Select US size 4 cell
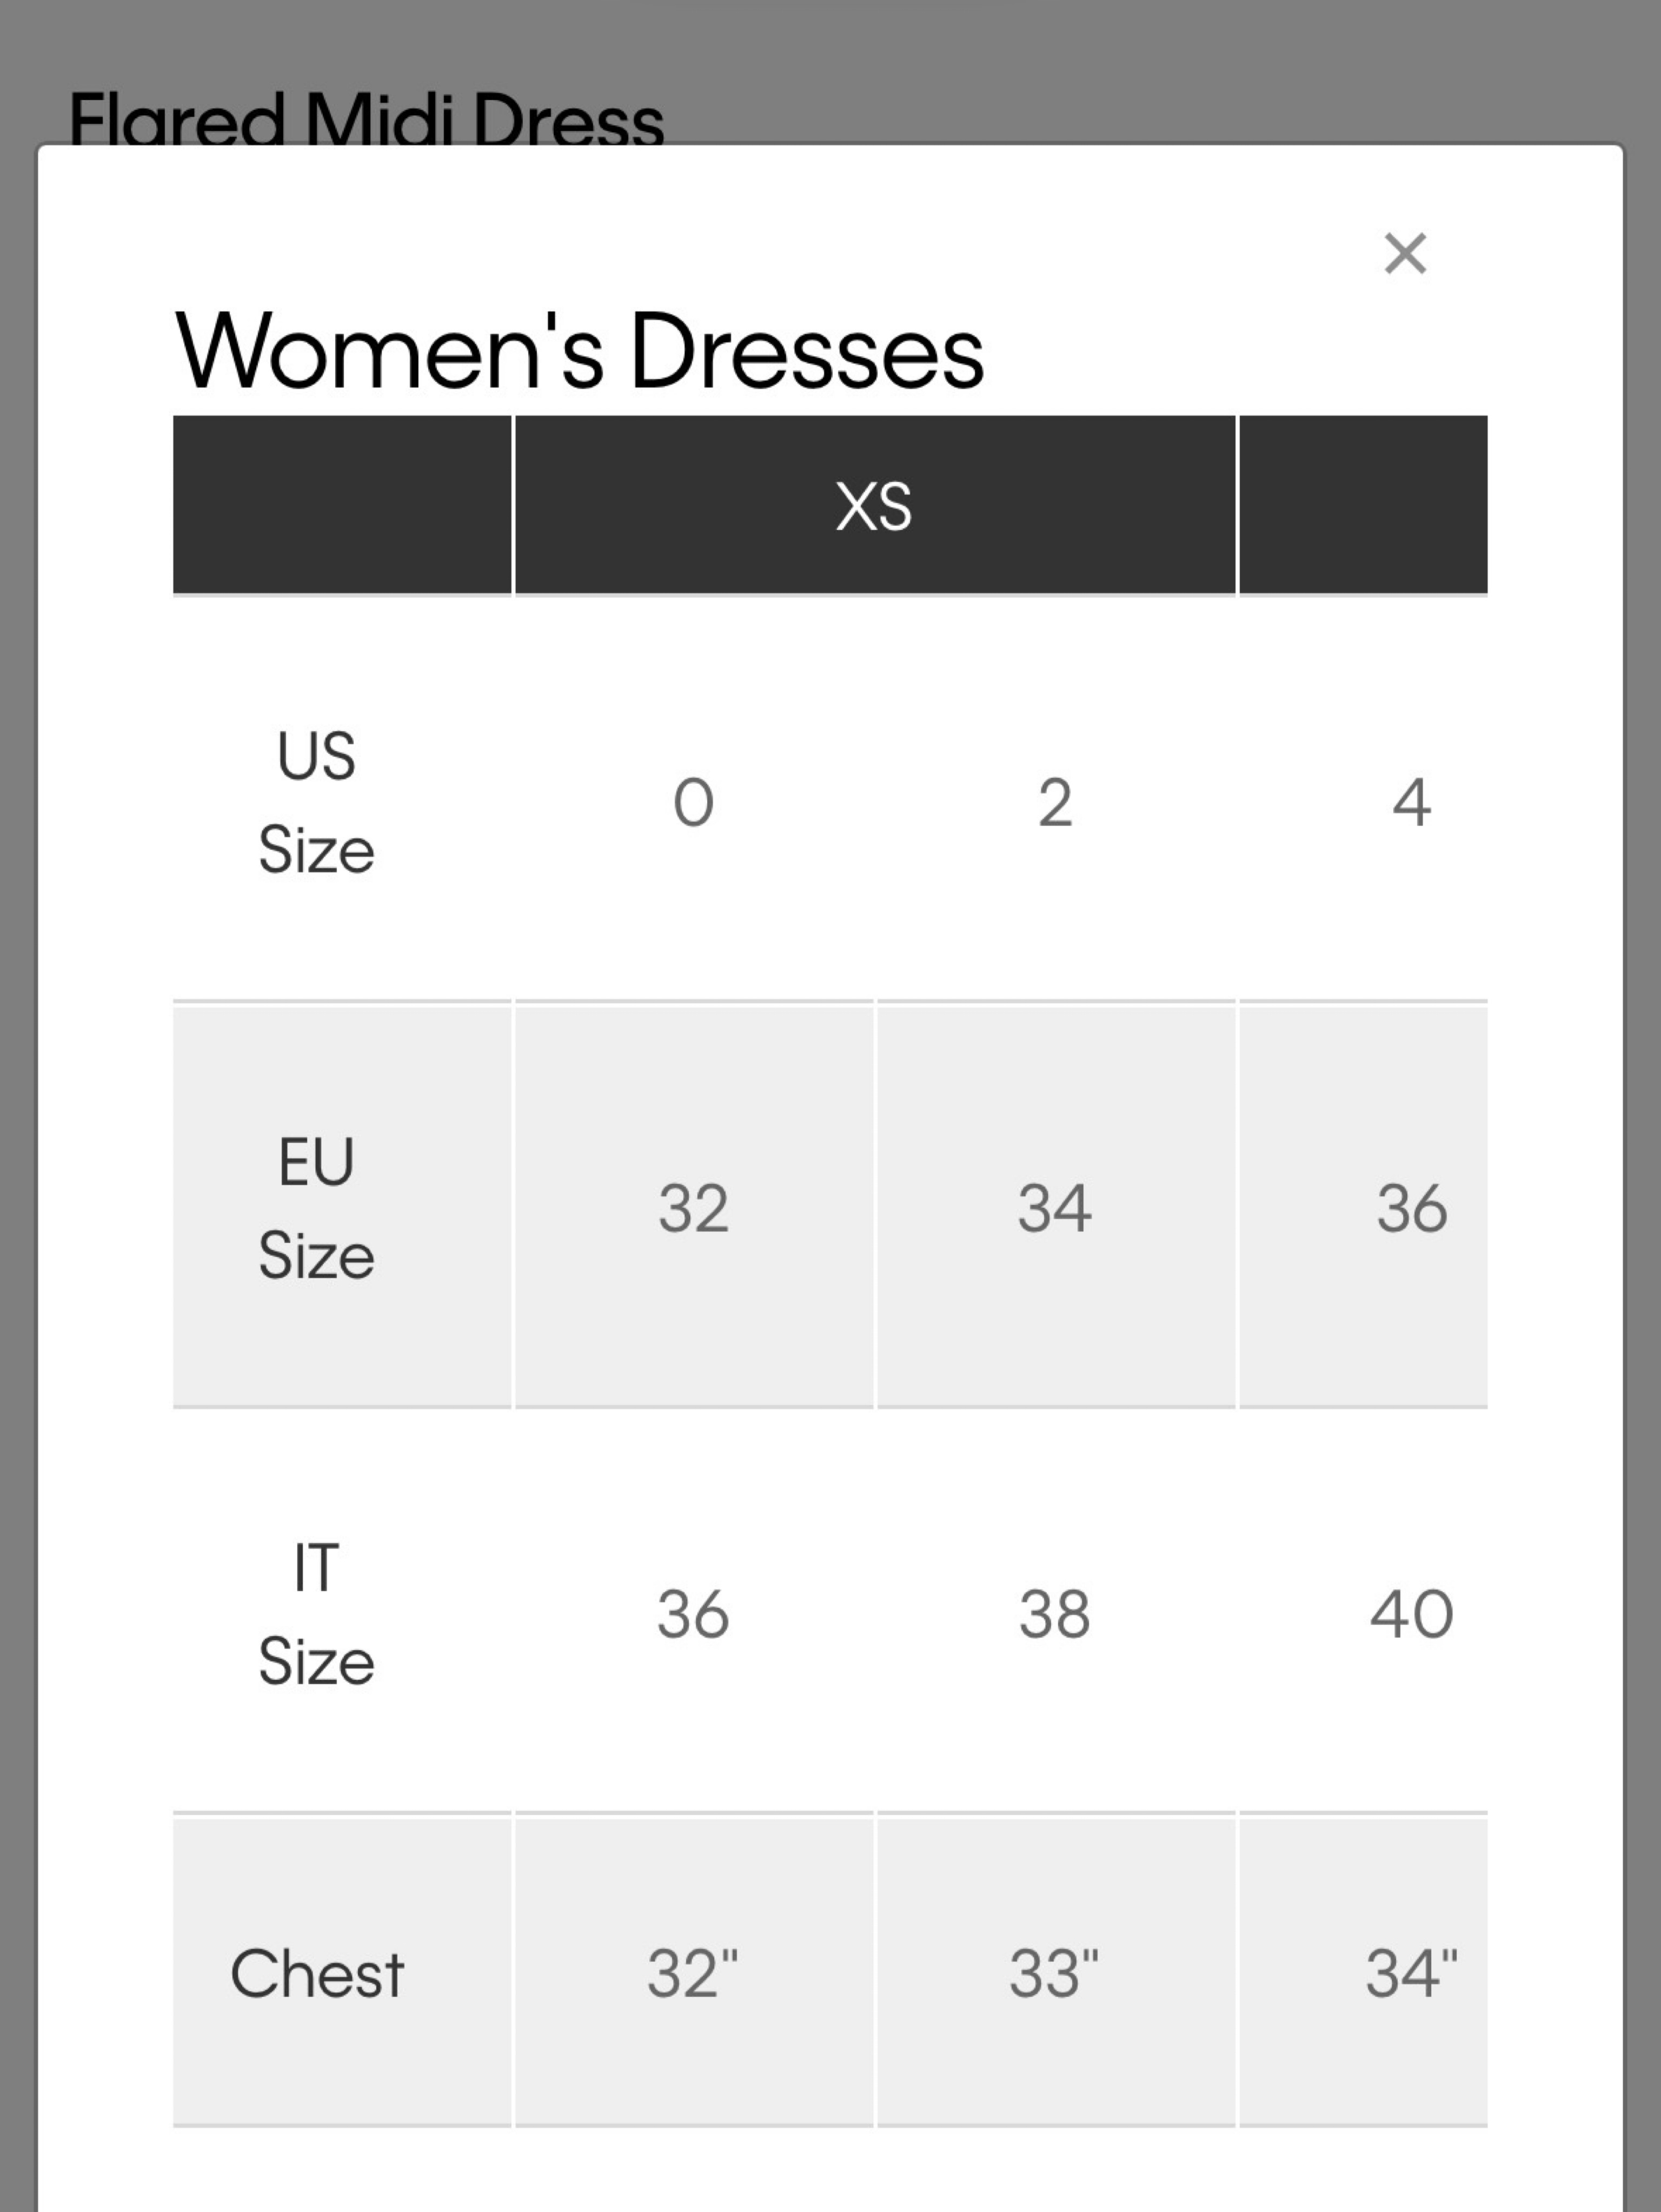The image size is (1661, 2212). tap(1364, 802)
